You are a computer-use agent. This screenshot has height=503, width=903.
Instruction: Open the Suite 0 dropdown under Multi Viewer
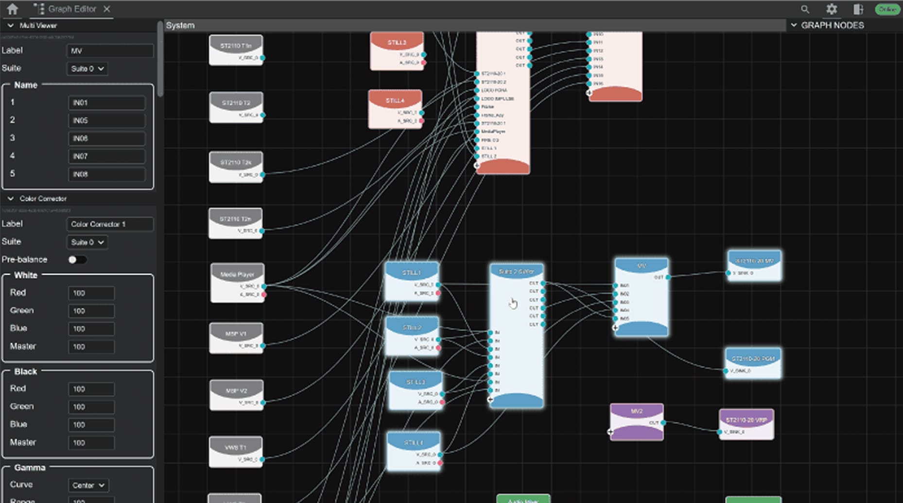pos(87,68)
